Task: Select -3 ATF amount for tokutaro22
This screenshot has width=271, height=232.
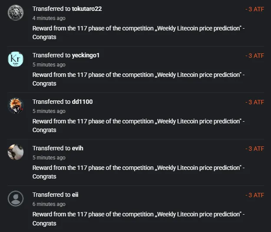Action: tap(254, 9)
